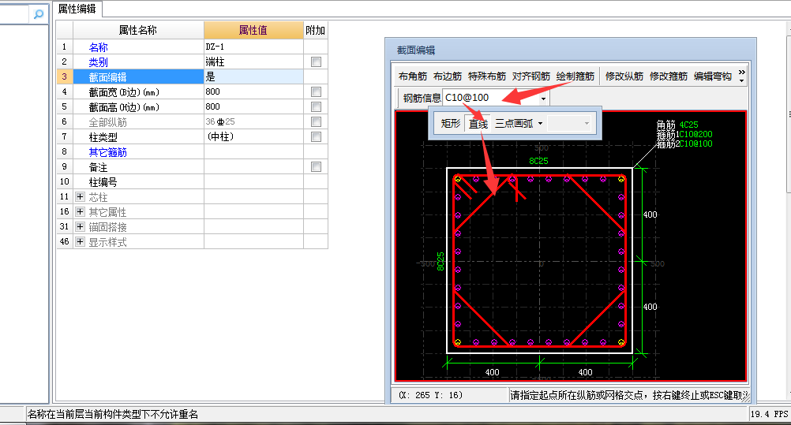Viewport: 791px width, 425px height.
Task: Click the 附加 column header
Action: 315,30
